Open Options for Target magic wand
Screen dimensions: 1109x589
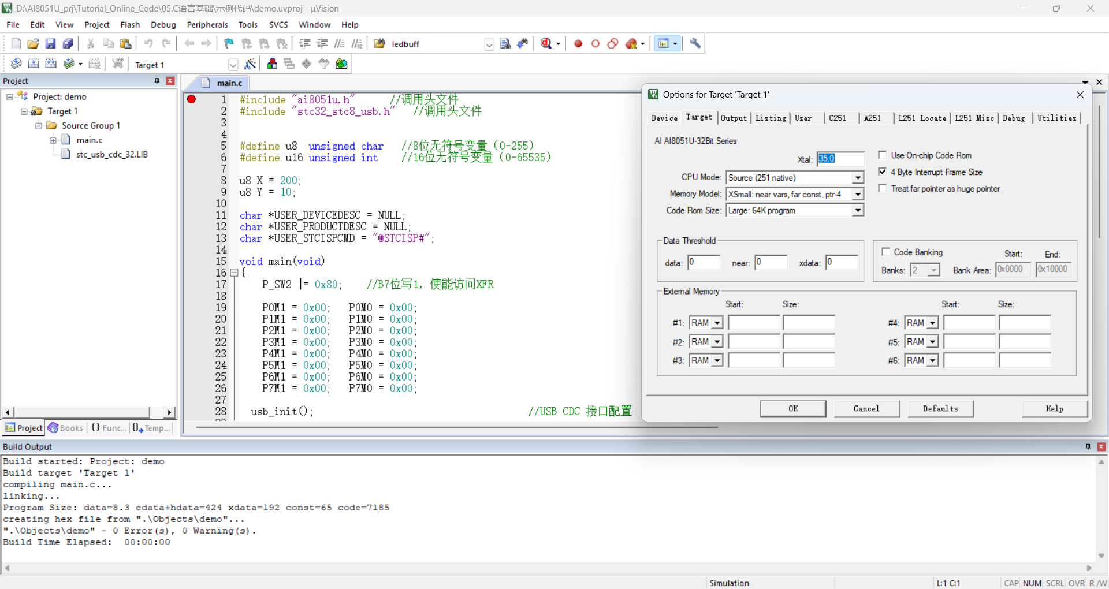pyautogui.click(x=250, y=64)
